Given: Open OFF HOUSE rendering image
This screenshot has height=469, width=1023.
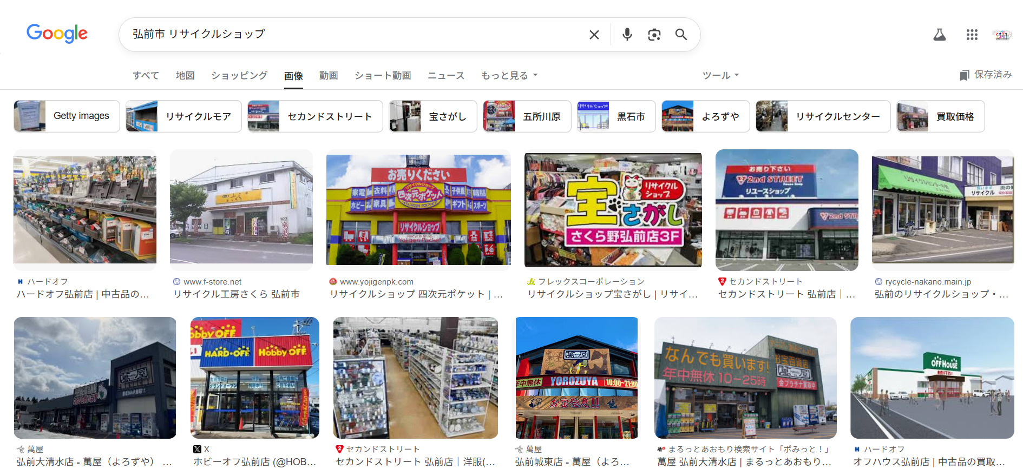Looking at the screenshot, I should click(932, 378).
